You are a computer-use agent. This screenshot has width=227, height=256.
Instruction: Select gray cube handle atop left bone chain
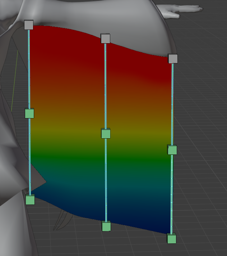(x=29, y=25)
